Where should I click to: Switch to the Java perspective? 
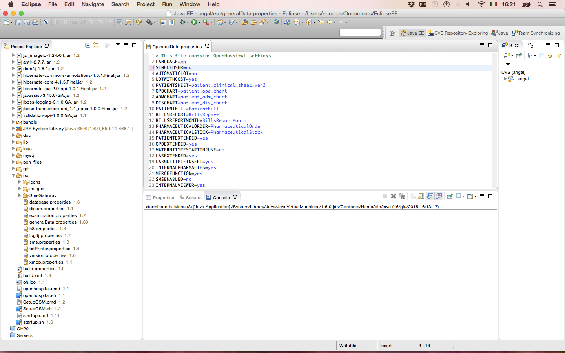pyautogui.click(x=499, y=33)
